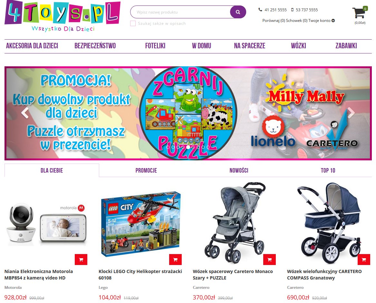Advance to next banner slide arrow
Image resolution: width=376 pixels, height=303 pixels.
[351, 113]
